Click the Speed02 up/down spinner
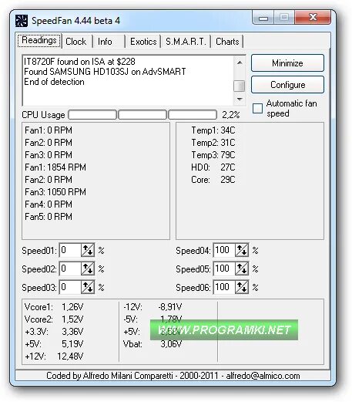The height and width of the screenshot is (402, 352). point(88,269)
